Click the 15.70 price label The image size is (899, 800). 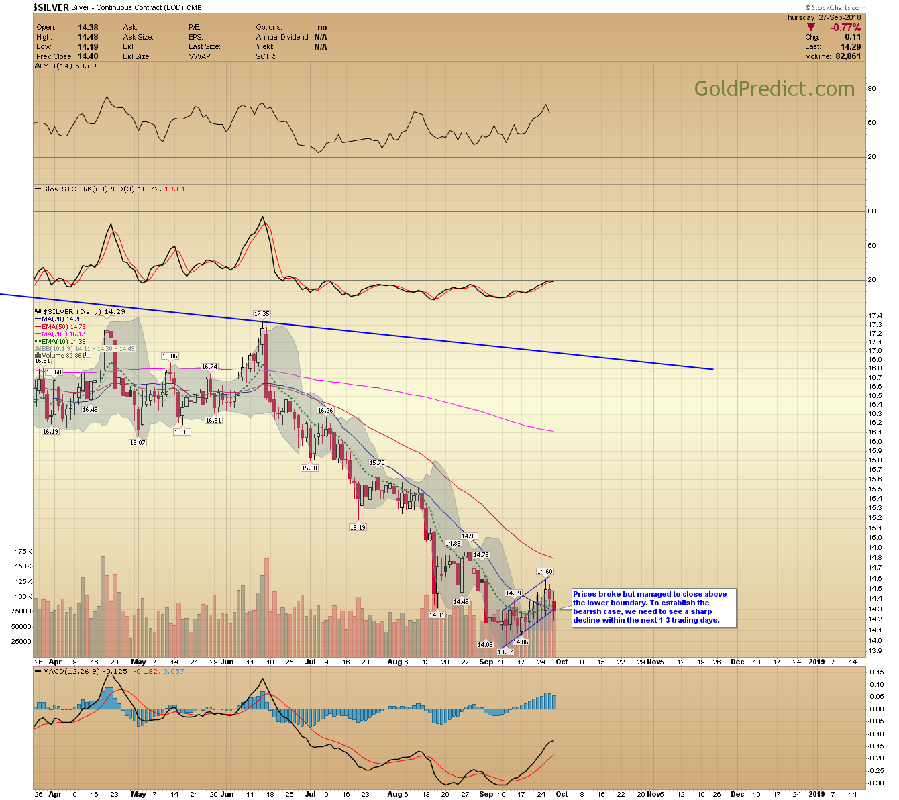tap(378, 463)
